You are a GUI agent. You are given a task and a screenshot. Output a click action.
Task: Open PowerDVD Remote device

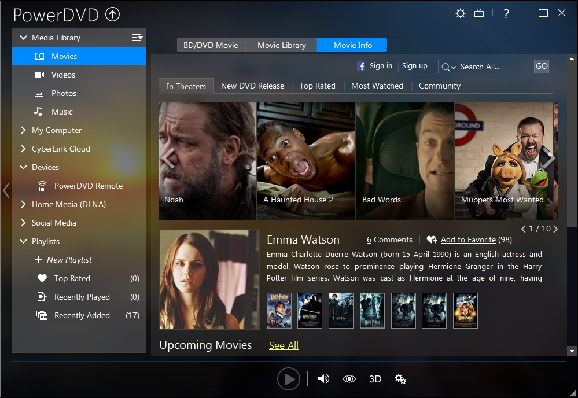click(x=88, y=186)
